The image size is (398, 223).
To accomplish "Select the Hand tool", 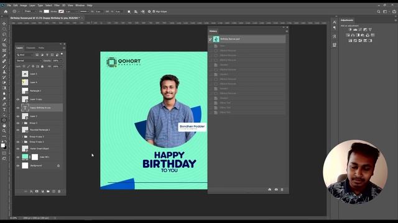I will coord(4,125).
